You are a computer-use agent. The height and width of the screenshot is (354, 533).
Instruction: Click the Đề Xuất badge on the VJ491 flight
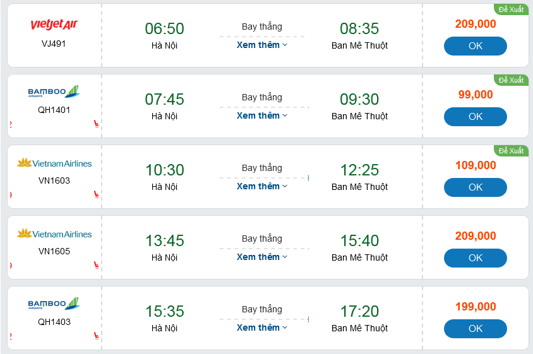point(511,9)
